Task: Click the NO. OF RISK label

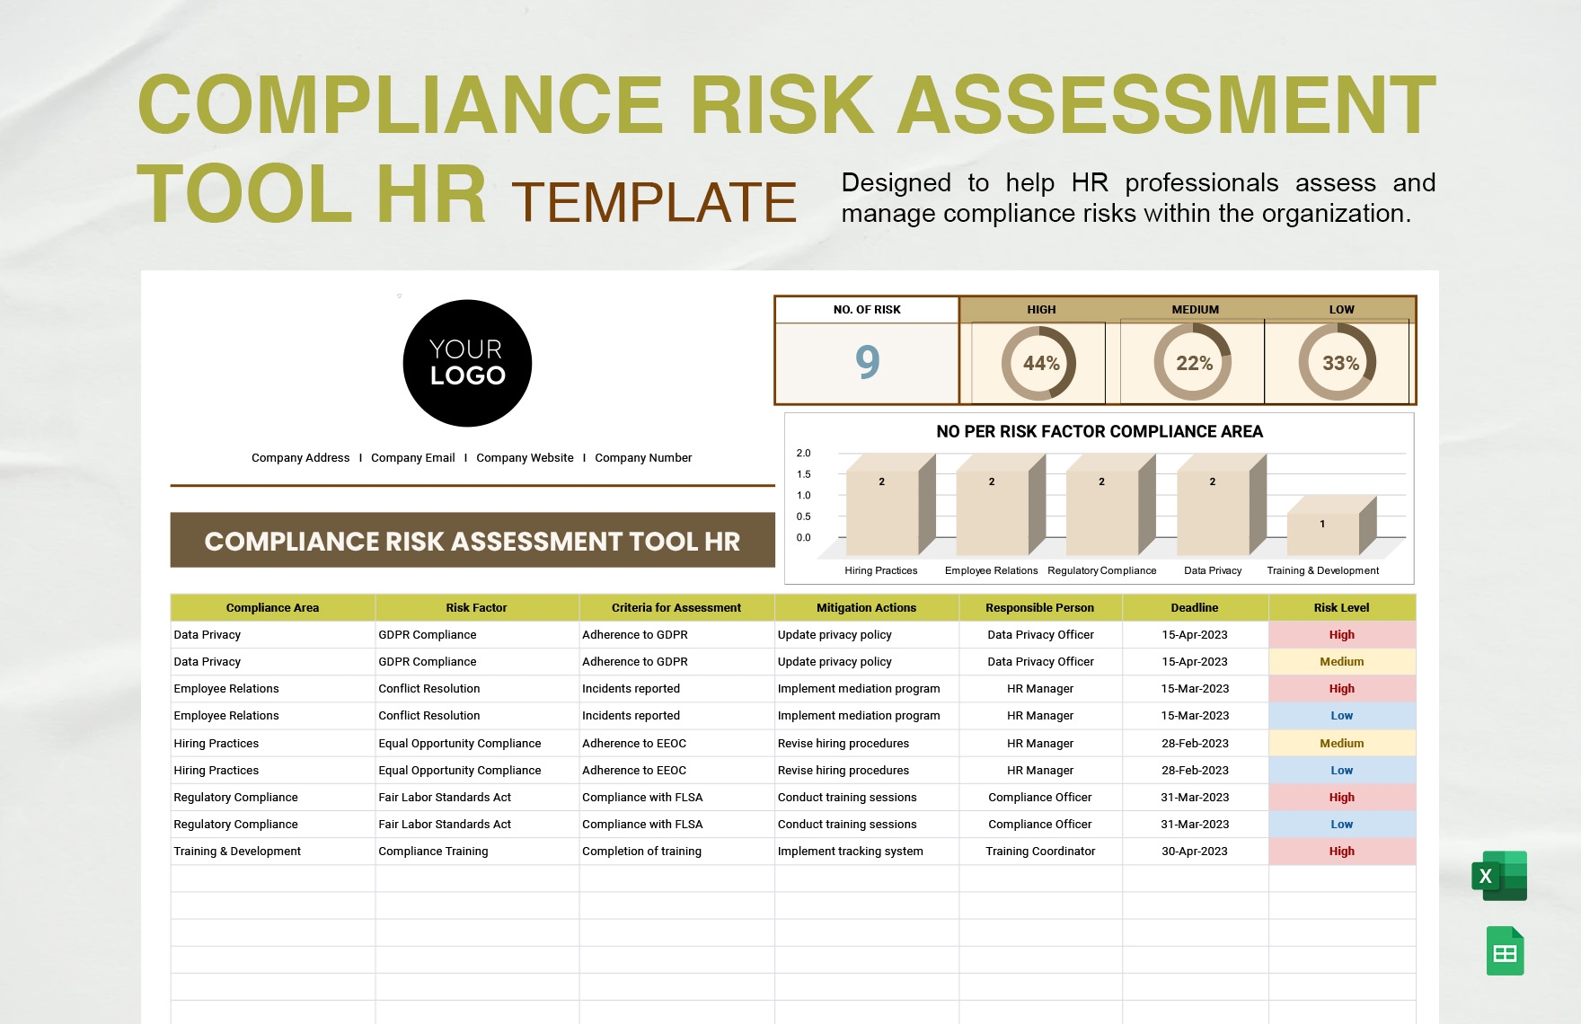Action: 867,310
